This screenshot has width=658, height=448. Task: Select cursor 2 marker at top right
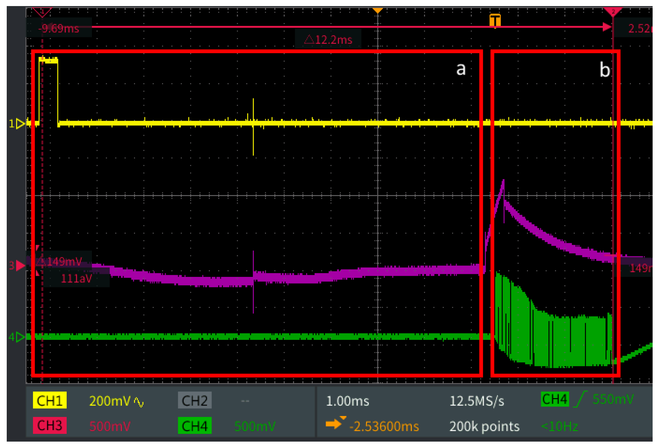tap(613, 12)
